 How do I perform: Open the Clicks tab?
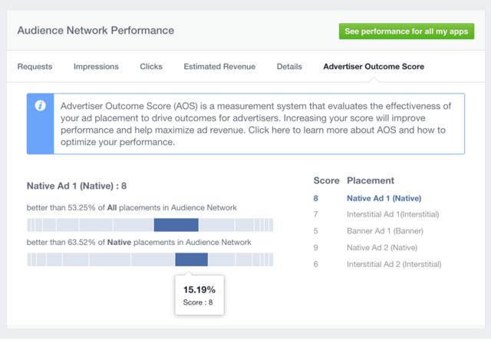click(x=151, y=67)
